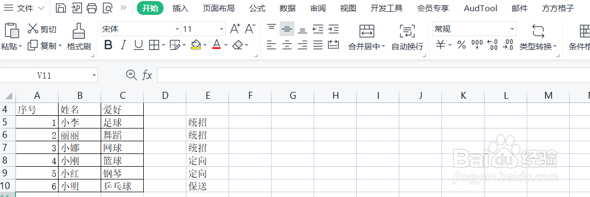Click the increase indent icon
Viewport: 590px width, 197px height.
(333, 29)
